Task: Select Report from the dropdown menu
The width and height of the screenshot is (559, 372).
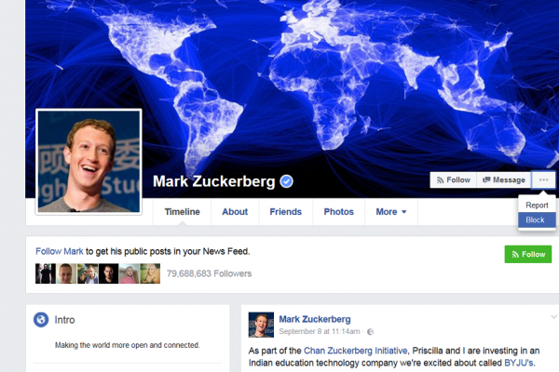Action: point(537,205)
